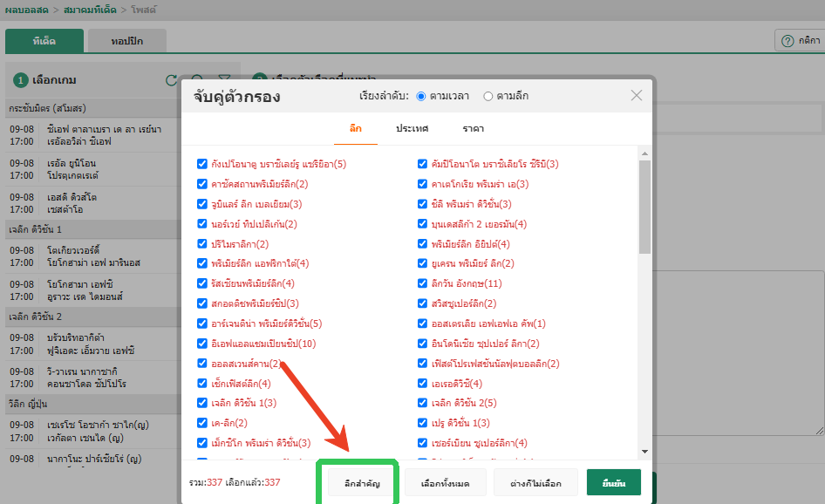Uncheck ปรีไมราลีกา(2) checkbox
825x504 pixels.
202,244
